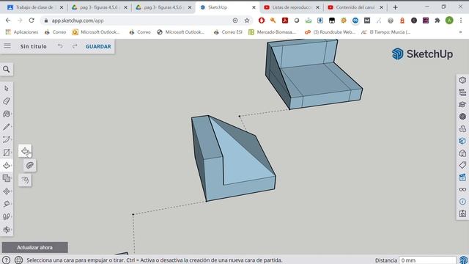The width and height of the screenshot is (469, 264).
Task: Select the Rectangle shape tool
Action: pos(7,153)
